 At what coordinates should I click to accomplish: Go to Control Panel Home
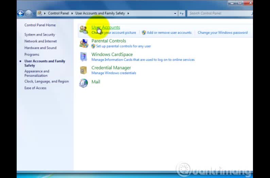[40, 25]
